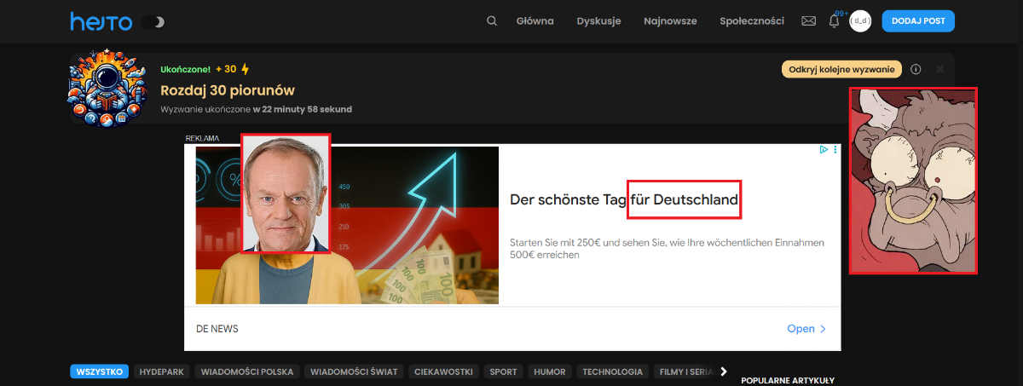Navigate to Najnowsze

(670, 21)
